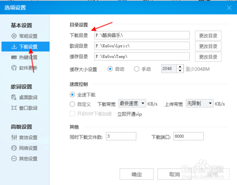
Task: Select 手动 cache size radio button
Action: [x=137, y=69]
